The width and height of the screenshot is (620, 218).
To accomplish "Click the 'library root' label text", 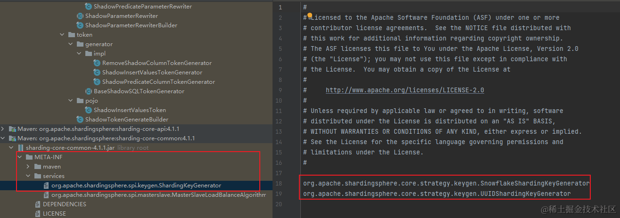I will (x=132, y=147).
